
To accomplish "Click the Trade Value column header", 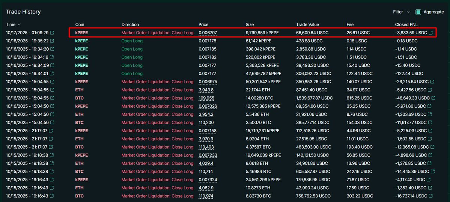I will pos(307,25).
